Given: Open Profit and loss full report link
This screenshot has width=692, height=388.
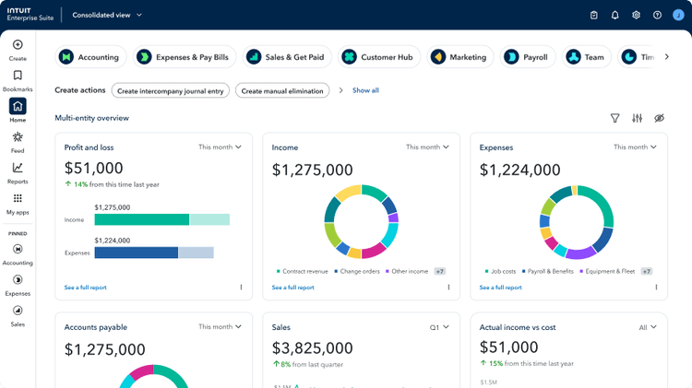Looking at the screenshot, I should point(85,288).
